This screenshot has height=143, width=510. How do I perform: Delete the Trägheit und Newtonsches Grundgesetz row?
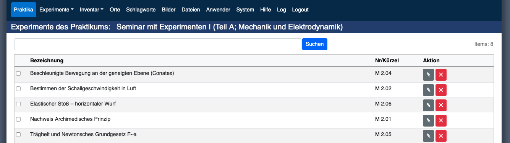[441, 136]
